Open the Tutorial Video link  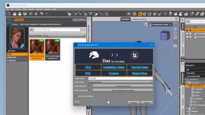click(140, 67)
